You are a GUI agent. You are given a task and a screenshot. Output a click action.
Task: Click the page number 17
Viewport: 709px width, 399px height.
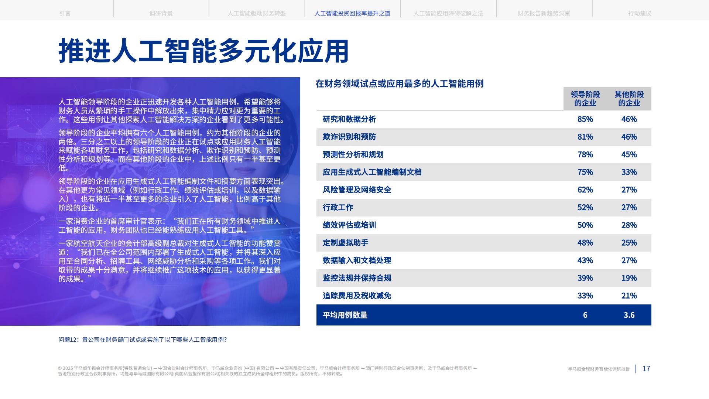coord(646,369)
